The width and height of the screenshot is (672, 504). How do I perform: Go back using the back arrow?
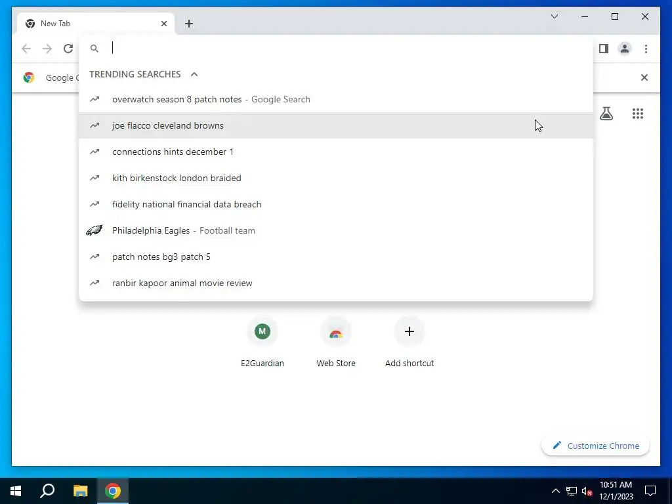26,49
